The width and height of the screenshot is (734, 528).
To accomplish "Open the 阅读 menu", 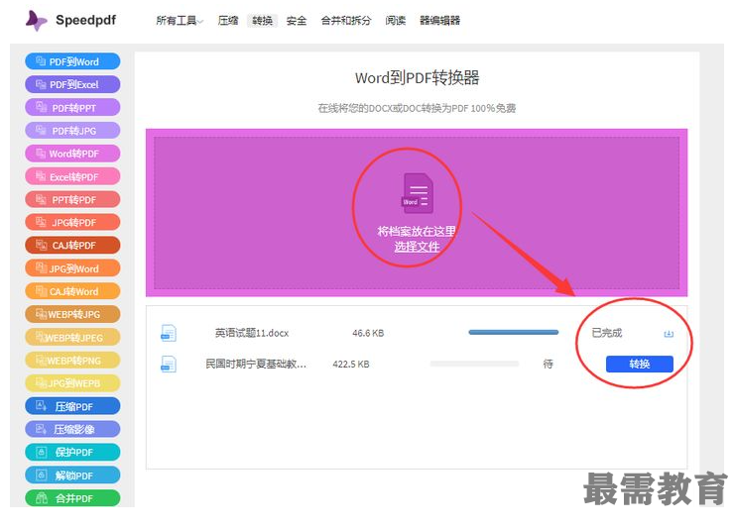I will coord(396,21).
